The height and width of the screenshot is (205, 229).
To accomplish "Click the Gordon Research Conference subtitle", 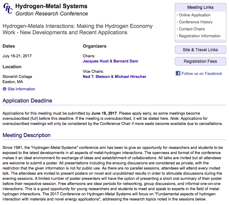I will [51, 14].
